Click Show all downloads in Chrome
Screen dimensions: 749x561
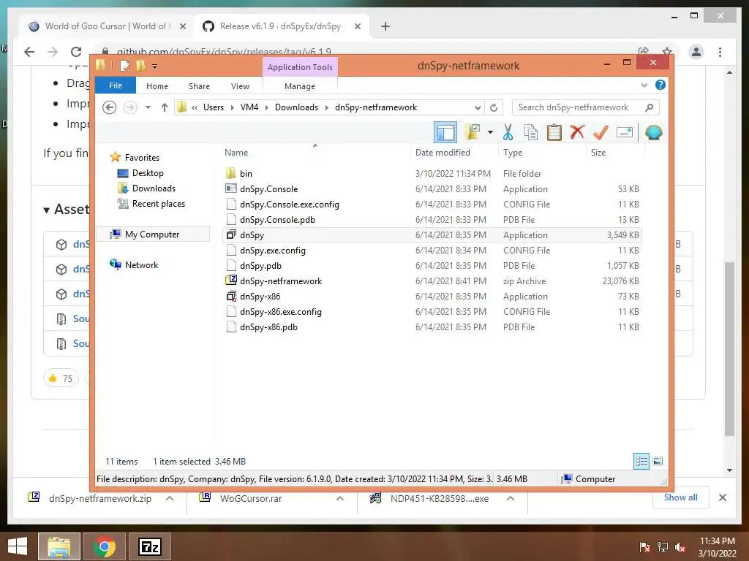coord(681,497)
